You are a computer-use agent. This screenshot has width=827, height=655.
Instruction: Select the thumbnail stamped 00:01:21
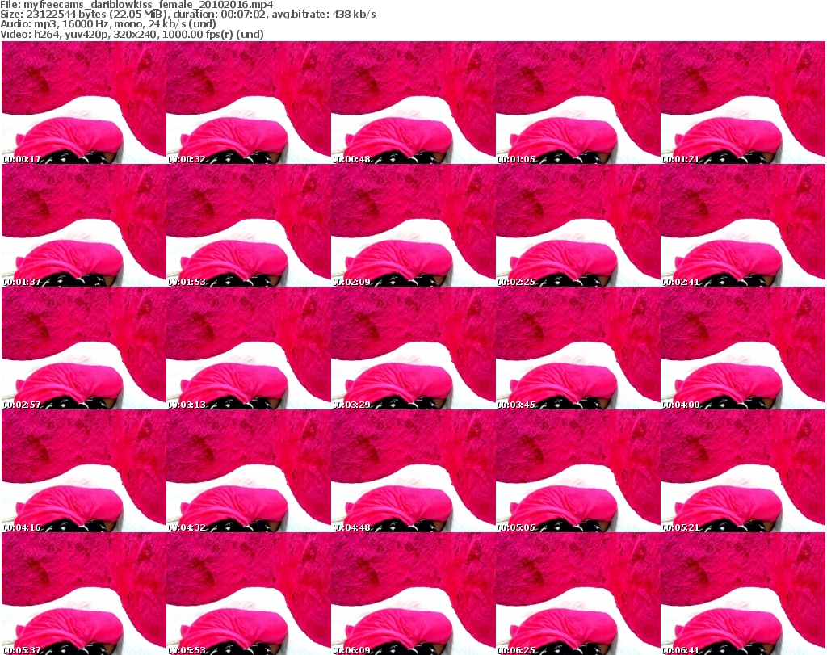[x=743, y=103]
